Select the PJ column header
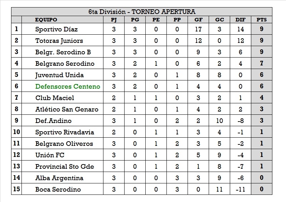 pyautogui.click(x=114, y=20)
